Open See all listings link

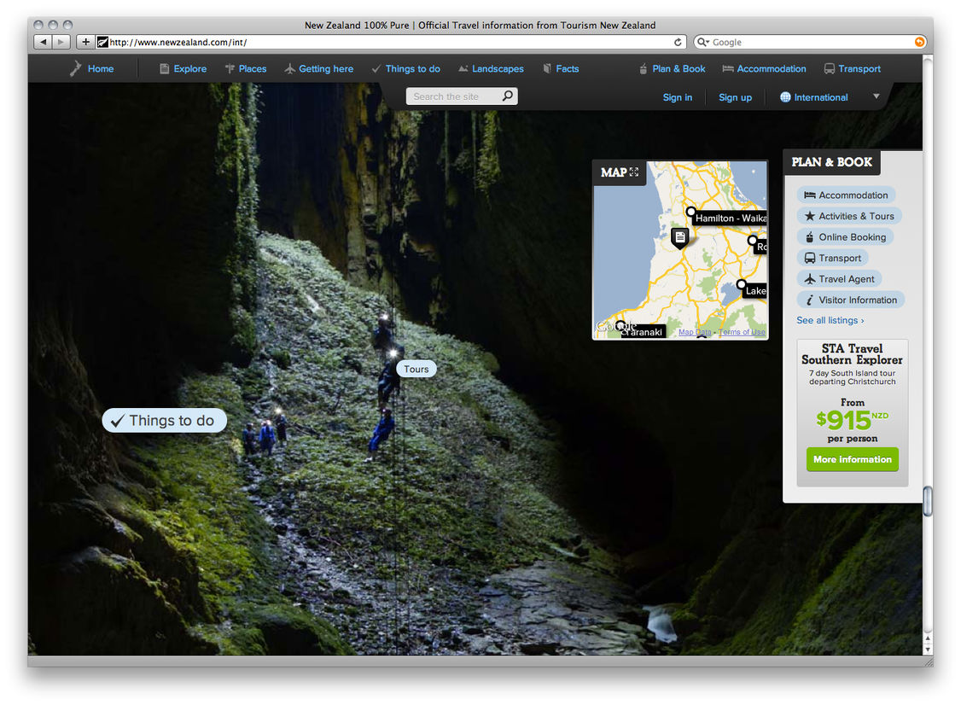click(830, 320)
